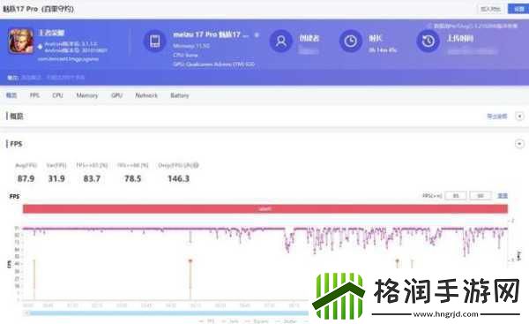Click the creator person icon
This screenshot has height=324, width=529.
click(280, 41)
